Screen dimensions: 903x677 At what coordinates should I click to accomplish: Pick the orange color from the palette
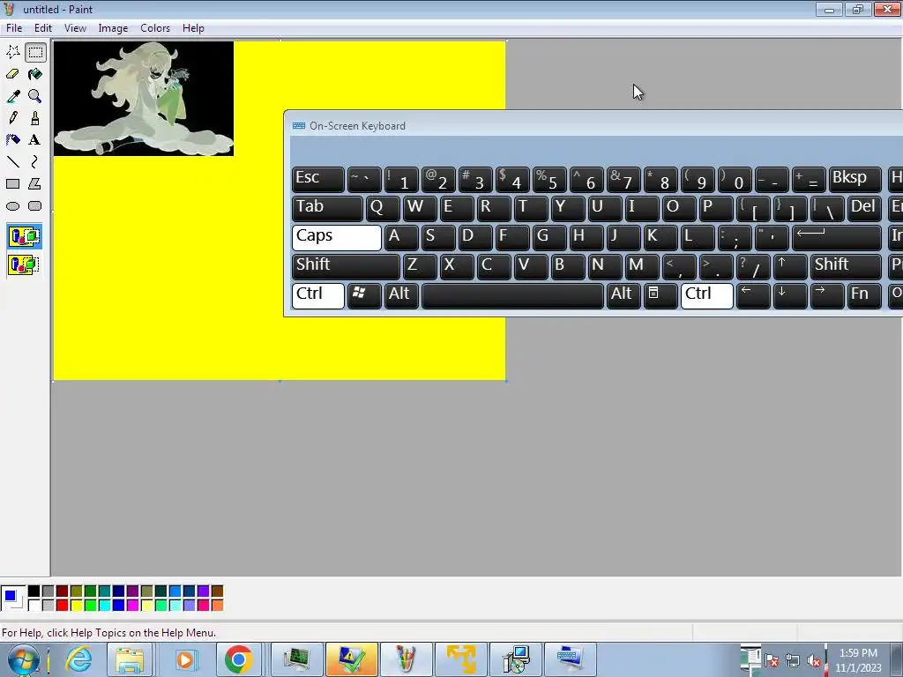coord(217,605)
